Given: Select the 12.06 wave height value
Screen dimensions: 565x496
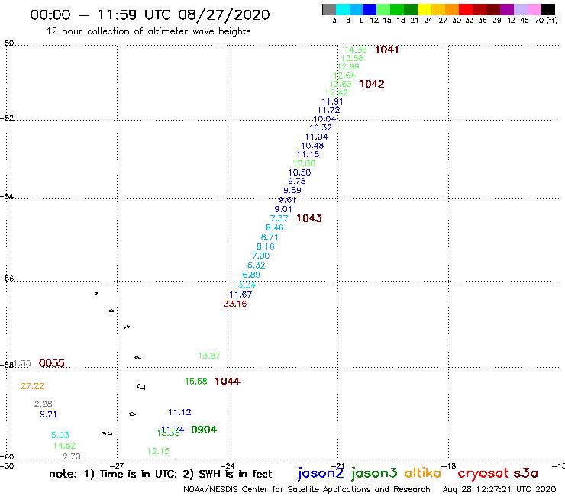Looking at the screenshot, I should tap(304, 163).
